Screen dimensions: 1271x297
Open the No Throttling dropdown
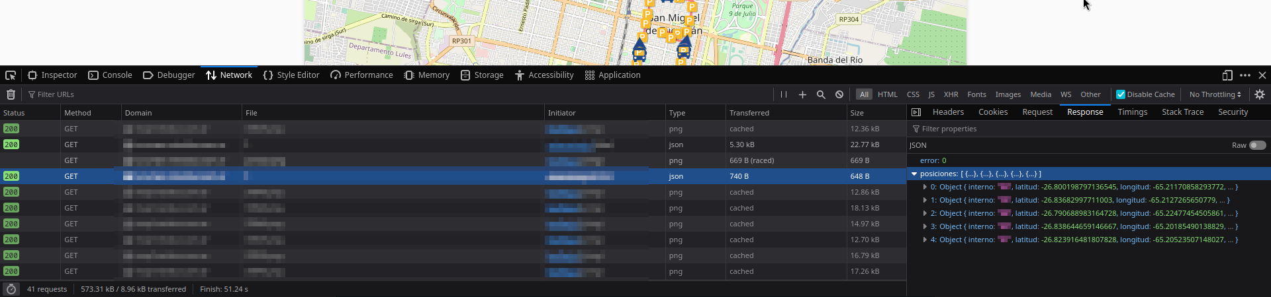coord(1215,94)
